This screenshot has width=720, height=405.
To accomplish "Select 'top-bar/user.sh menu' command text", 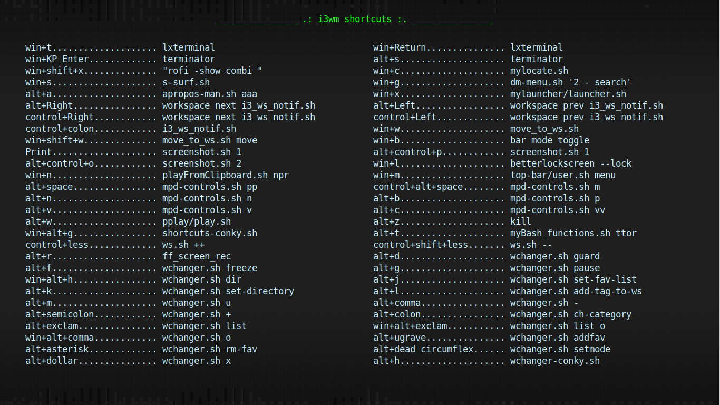I will (x=563, y=175).
